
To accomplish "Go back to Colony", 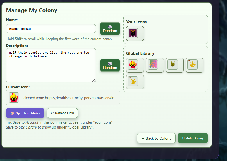I will pos(156,138).
